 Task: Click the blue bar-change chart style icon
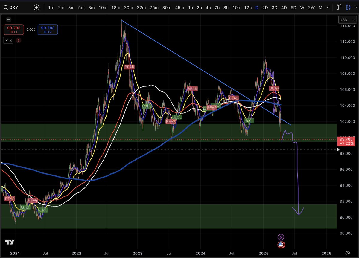[x=348, y=7]
